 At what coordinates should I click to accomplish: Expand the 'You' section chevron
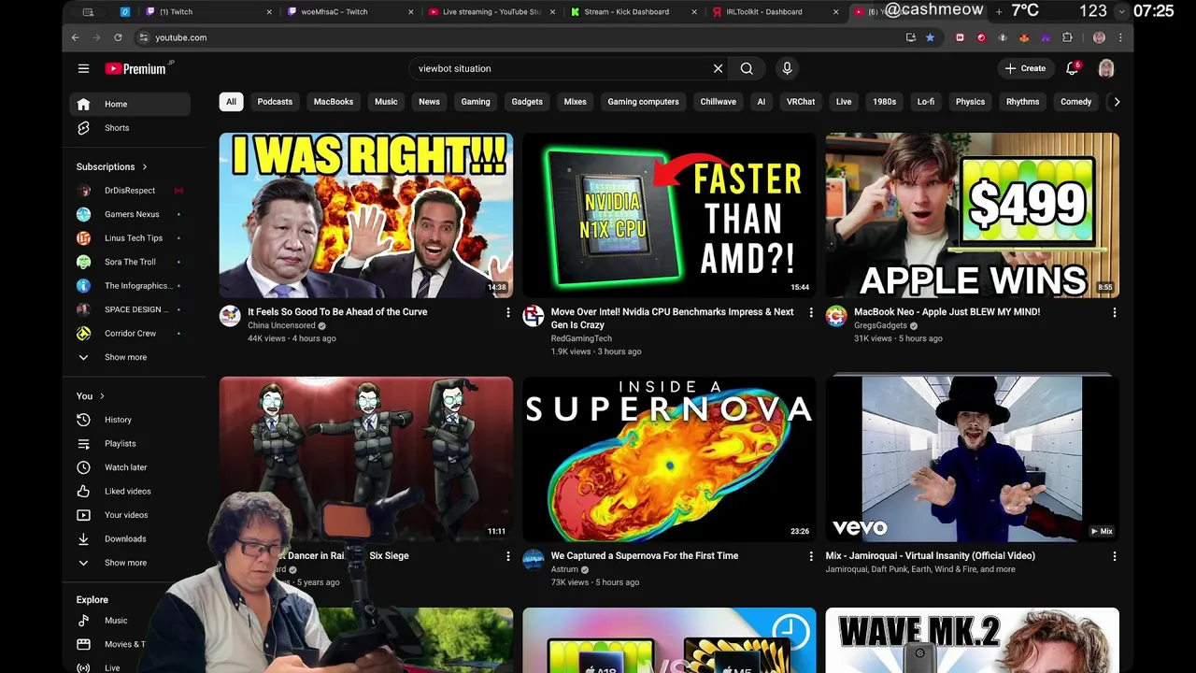pyautogui.click(x=102, y=396)
